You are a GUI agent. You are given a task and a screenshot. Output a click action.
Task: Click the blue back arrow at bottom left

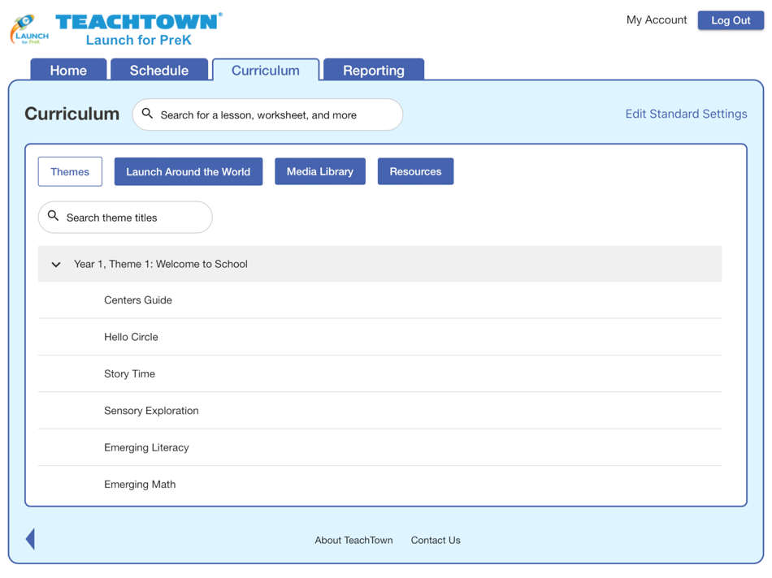(30, 538)
